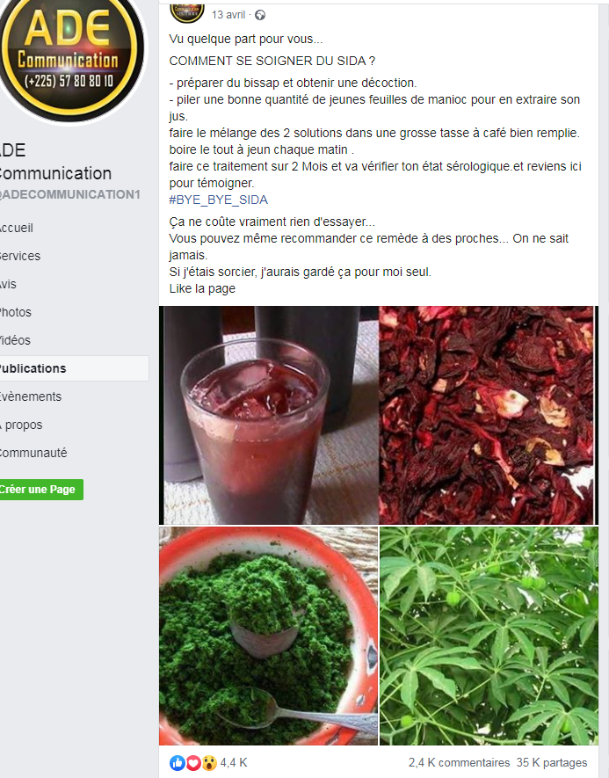Go to the Photos section

pyautogui.click(x=15, y=313)
